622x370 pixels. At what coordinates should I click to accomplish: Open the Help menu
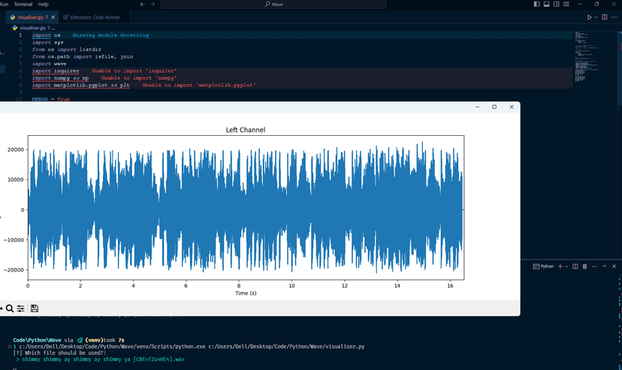pyautogui.click(x=44, y=4)
